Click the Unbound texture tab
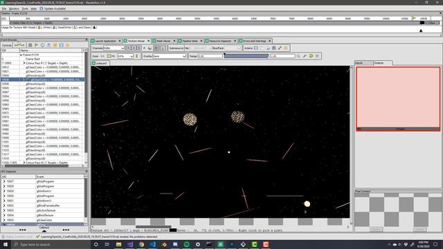This screenshot has width=443, height=249. tap(100, 63)
